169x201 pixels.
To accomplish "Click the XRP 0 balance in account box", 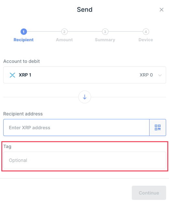I will coord(146,75).
